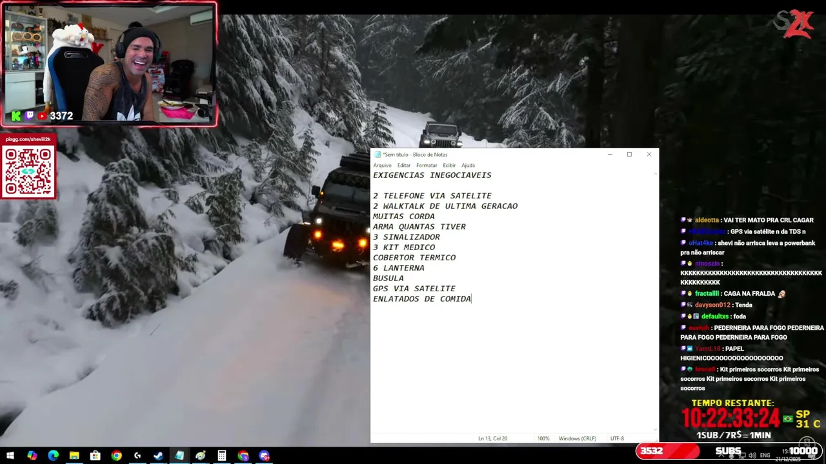Minimize the Bloco de Notas window
This screenshot has height=464, width=826.
(x=610, y=155)
